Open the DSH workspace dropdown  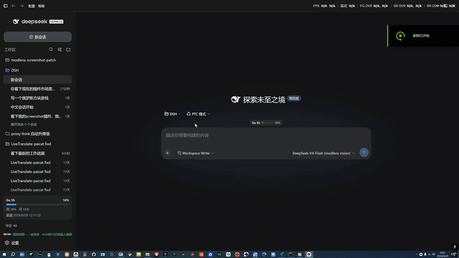pos(173,114)
